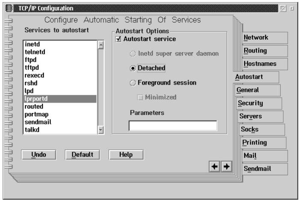Switch to the Mail tab

point(265,156)
